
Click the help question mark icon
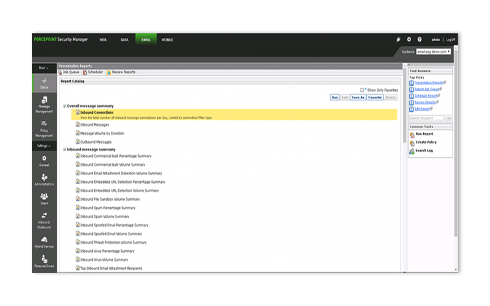click(420, 39)
